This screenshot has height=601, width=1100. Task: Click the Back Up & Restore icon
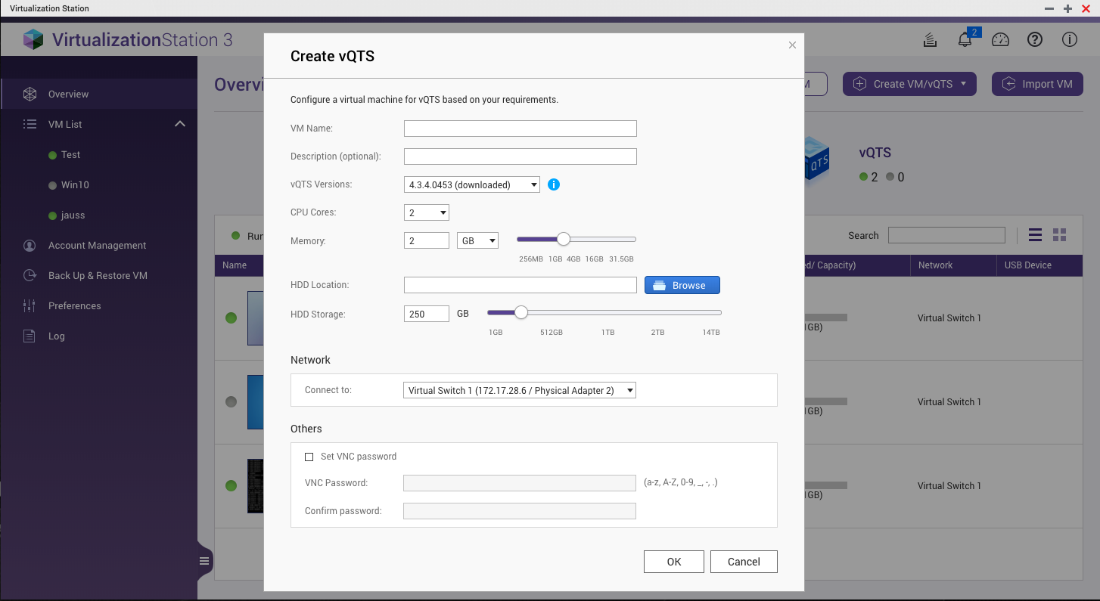click(30, 276)
